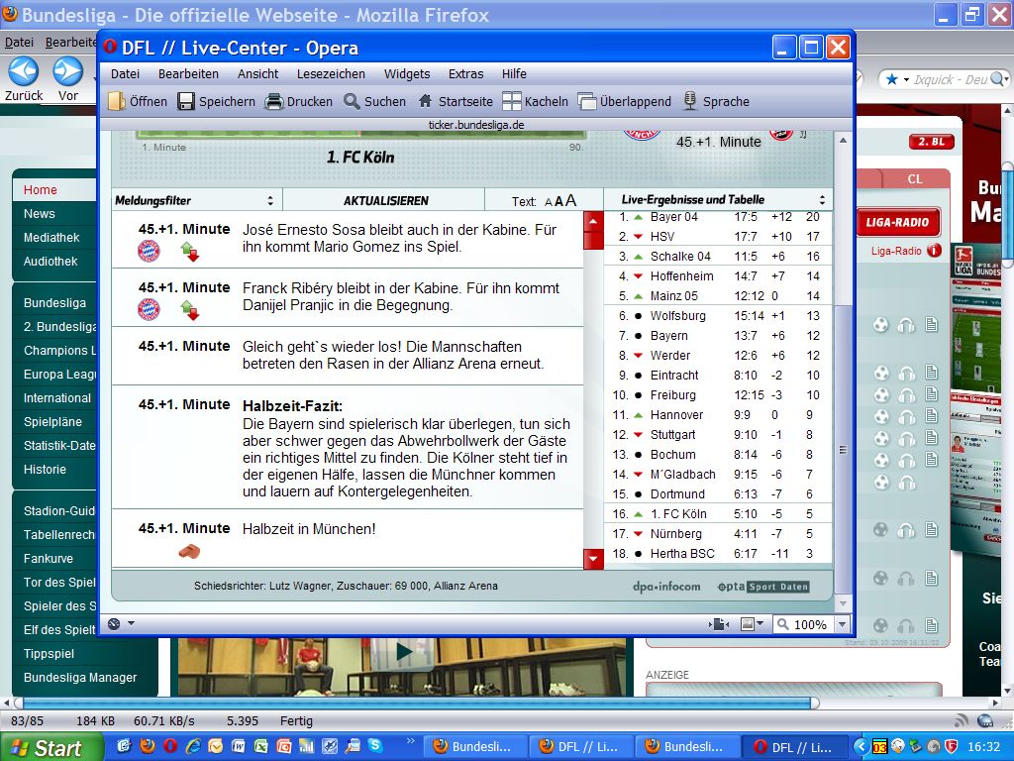Click the globe icon in Opera status bar
Image resolution: width=1014 pixels, height=761 pixels.
tap(114, 624)
